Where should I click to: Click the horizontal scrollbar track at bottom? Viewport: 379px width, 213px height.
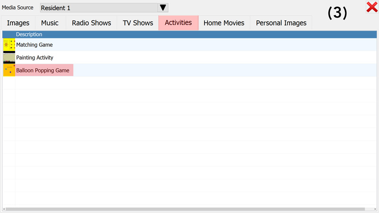(x=189, y=209)
